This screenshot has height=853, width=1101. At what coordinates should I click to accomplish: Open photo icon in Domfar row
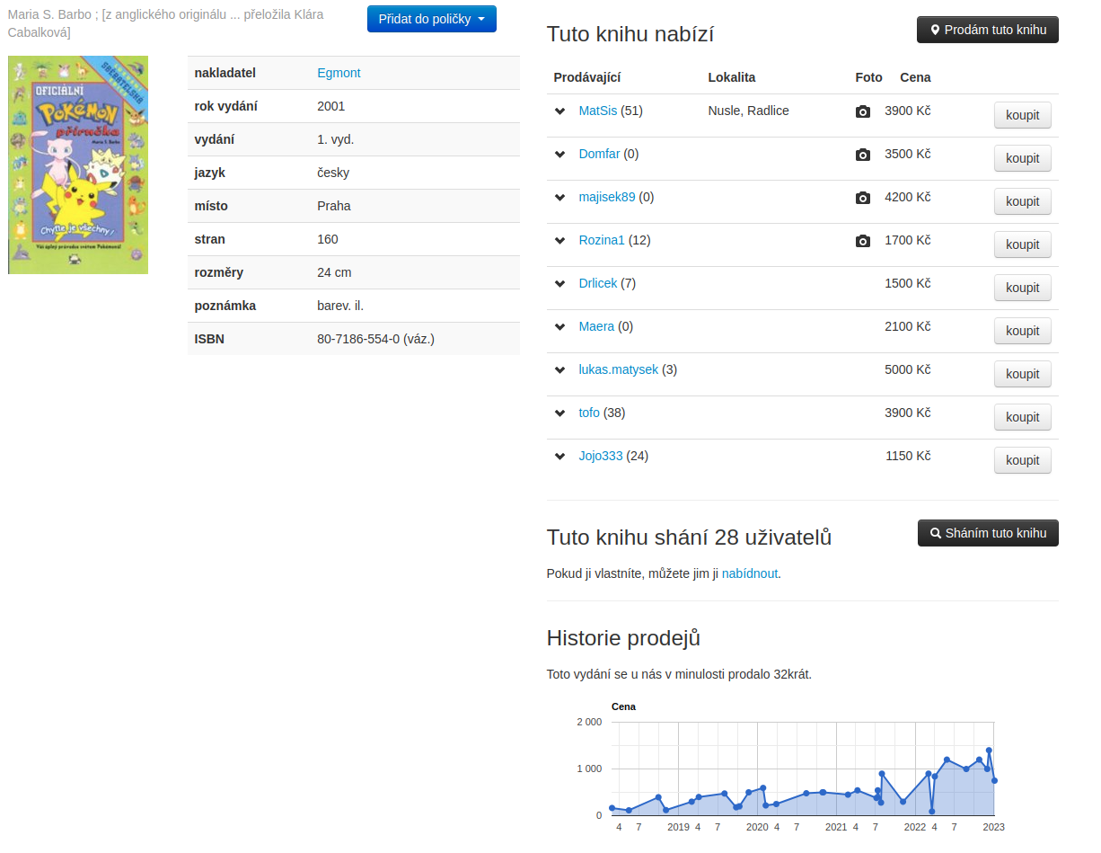click(x=862, y=155)
